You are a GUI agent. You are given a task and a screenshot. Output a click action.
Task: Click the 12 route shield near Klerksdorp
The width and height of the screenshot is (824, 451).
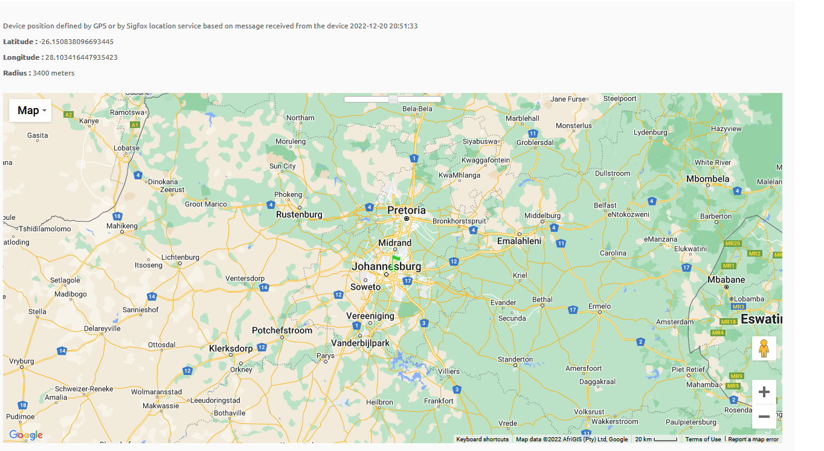coord(262,347)
